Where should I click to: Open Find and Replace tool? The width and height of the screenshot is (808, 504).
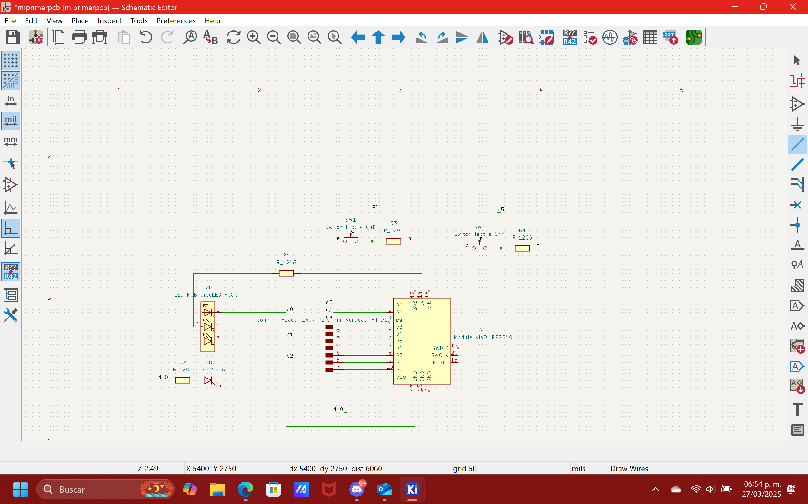[x=210, y=37]
